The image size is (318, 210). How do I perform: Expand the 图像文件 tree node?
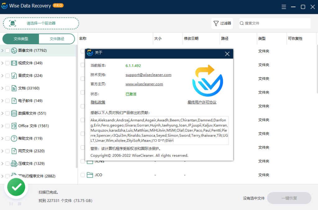click(x=2, y=50)
